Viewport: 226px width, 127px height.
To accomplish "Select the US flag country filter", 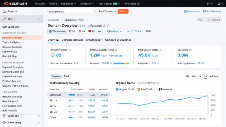I will [x=72, y=31].
